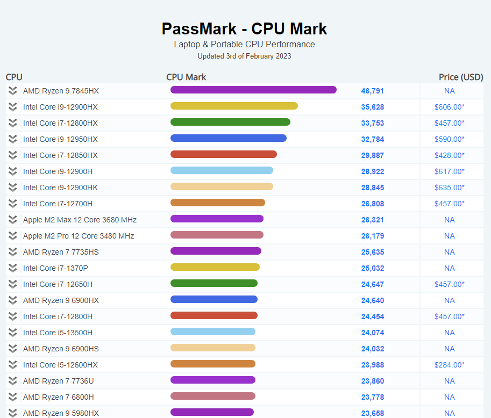Expand the Intel Core i9-12950HX row chevron
The height and width of the screenshot is (418, 491).
(x=12, y=139)
